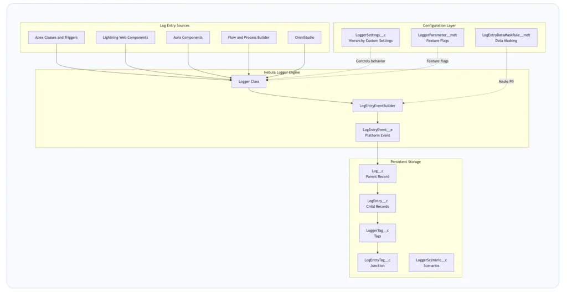Screen dimensions: 567x293
Task: Click the "Controls behavior" edge label
Action: (x=370, y=61)
